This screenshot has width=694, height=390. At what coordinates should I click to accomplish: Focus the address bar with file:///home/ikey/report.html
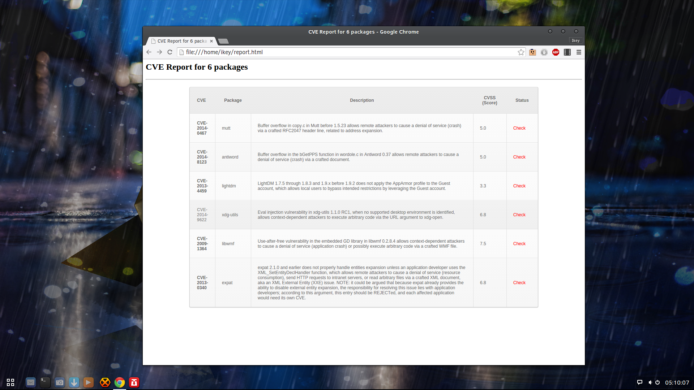click(351, 52)
